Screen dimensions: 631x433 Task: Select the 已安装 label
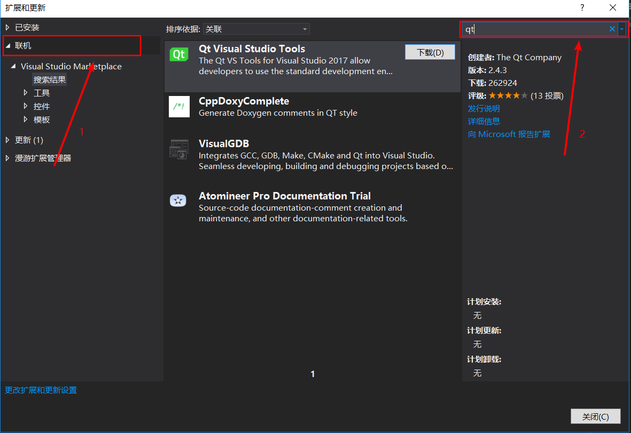(27, 27)
